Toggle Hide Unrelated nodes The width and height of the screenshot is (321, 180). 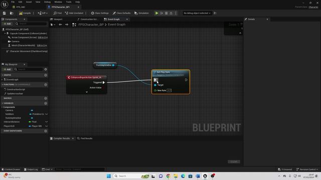tap(74, 13)
